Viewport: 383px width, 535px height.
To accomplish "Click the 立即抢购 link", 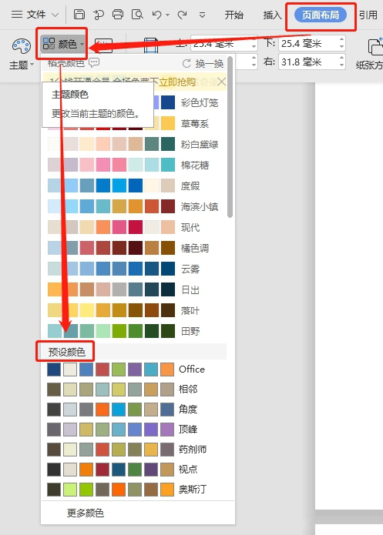I will (x=177, y=82).
